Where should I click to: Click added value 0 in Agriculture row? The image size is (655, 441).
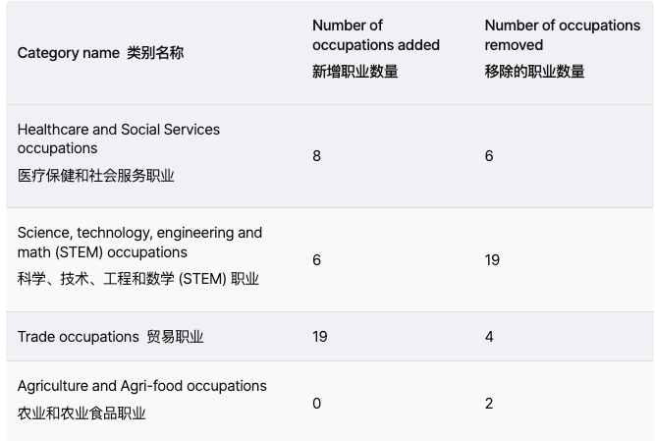(316, 404)
